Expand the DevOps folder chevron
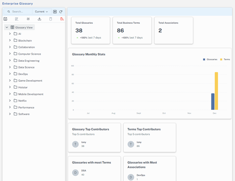Image resolution: width=235 pixels, height=181 pixels. (x=10, y=74)
